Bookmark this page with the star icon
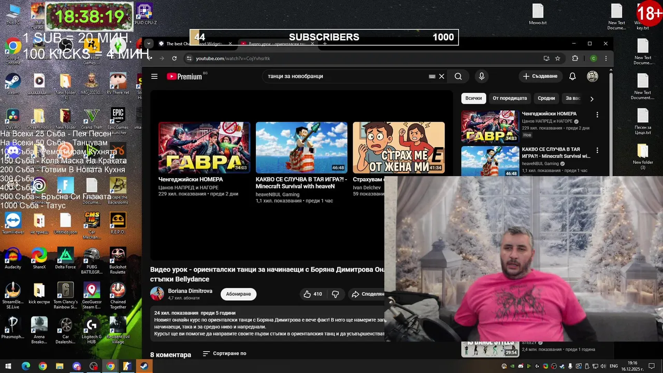This screenshot has height=373, width=663. (x=558, y=59)
